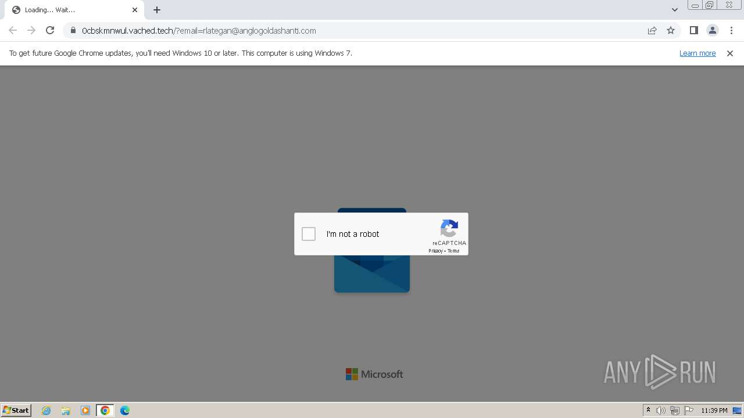744x418 pixels.
Task: Open the Windows Start menu
Action: 16,410
